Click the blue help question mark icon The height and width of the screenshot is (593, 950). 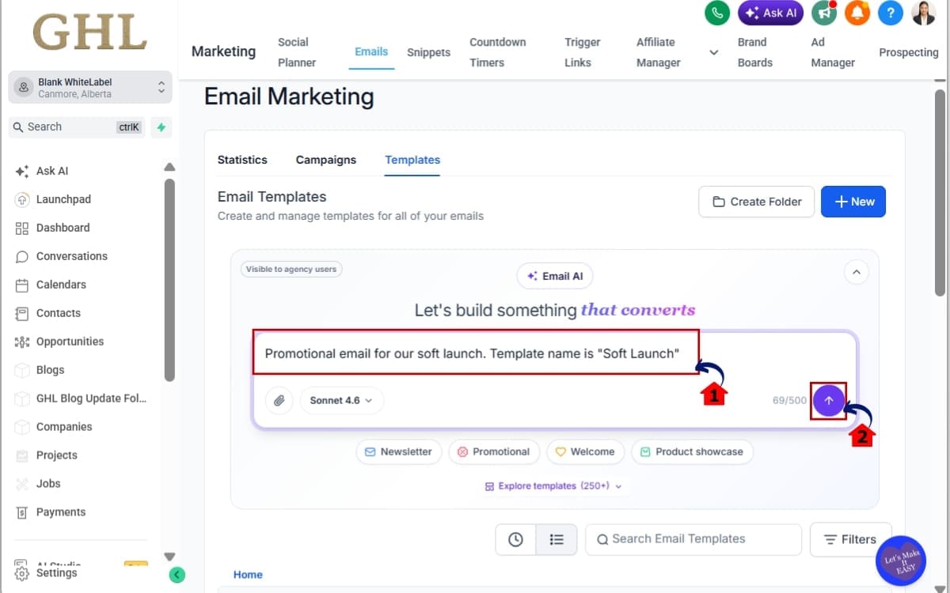[x=891, y=13]
